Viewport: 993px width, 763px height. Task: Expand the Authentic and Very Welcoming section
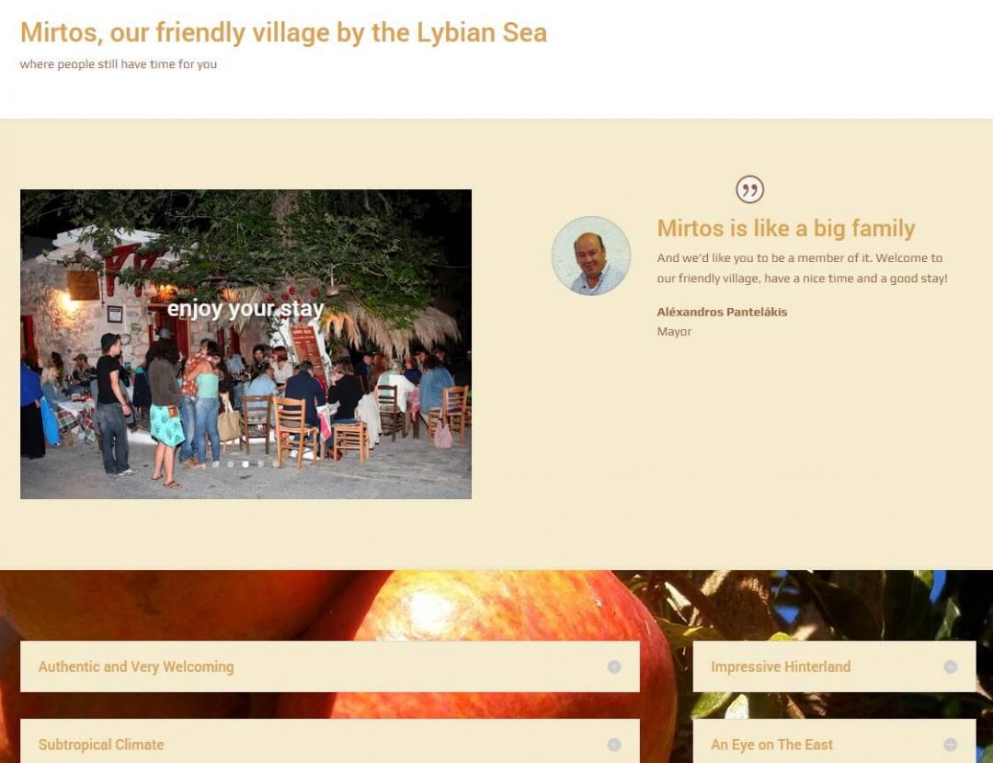[330, 666]
